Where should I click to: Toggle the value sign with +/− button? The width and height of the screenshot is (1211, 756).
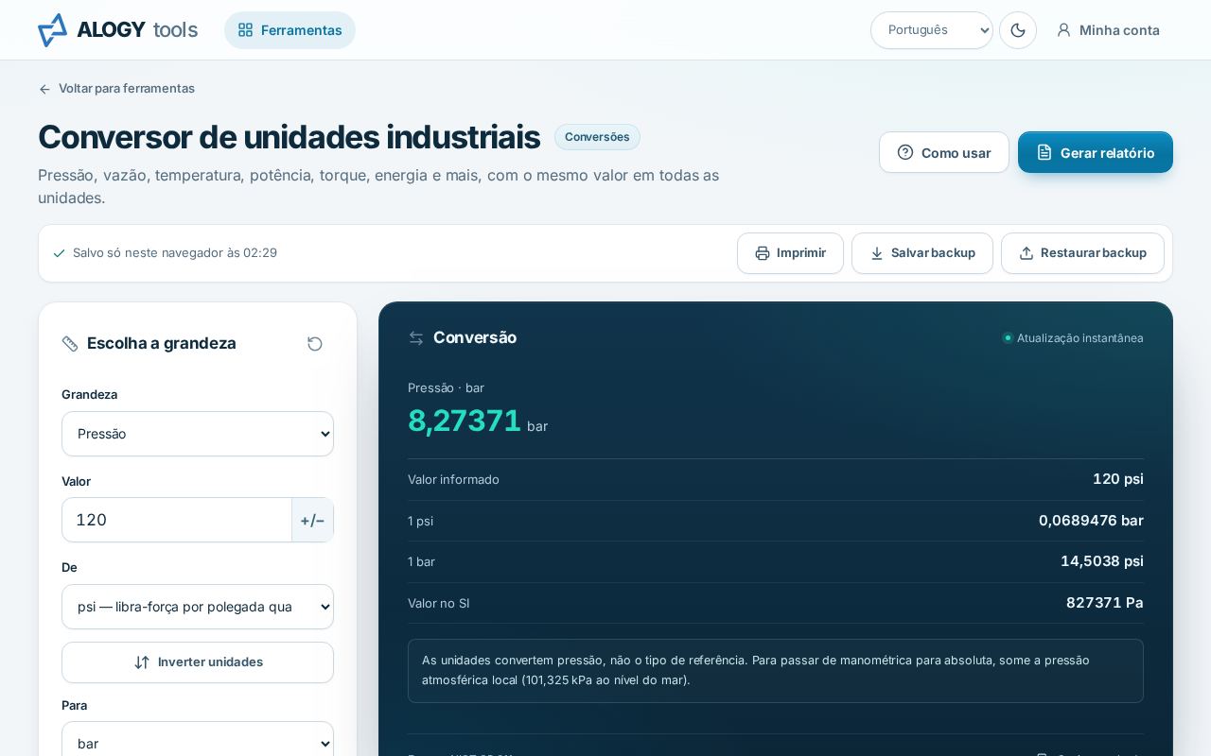312,520
